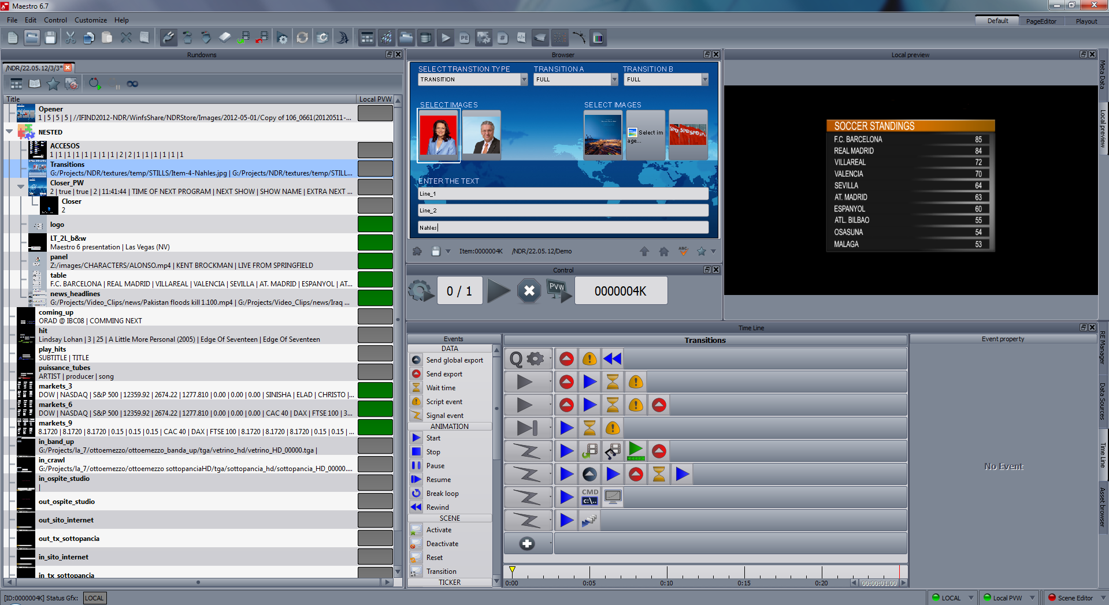This screenshot has width=1109, height=605.
Task: Click the X stop button in Control
Action: 529,291
